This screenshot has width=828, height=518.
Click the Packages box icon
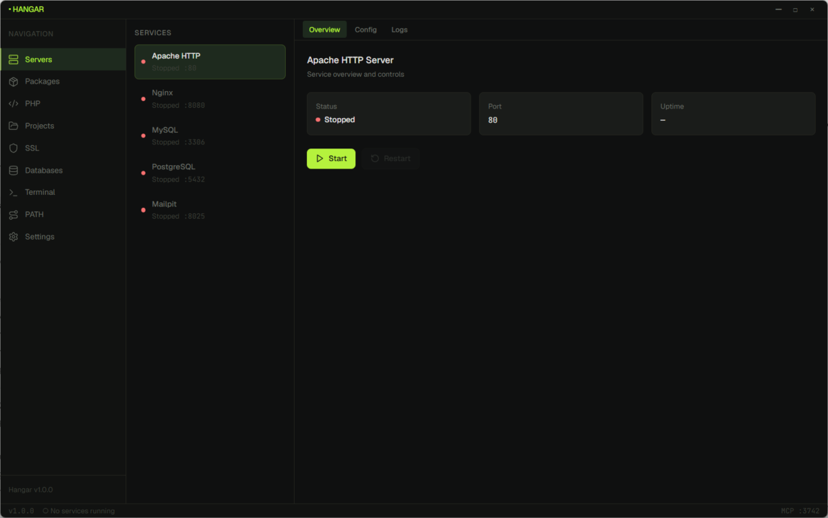[13, 81]
